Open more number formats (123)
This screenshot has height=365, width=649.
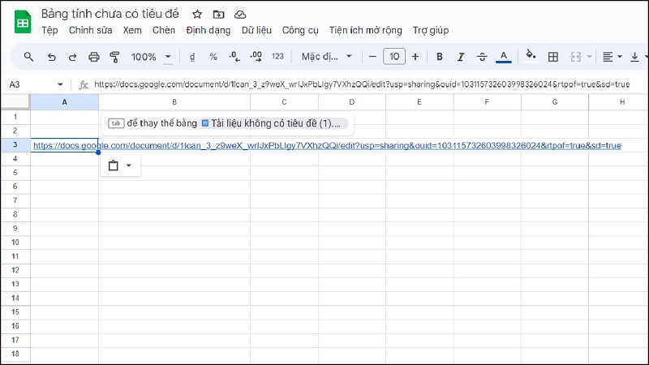click(x=277, y=56)
